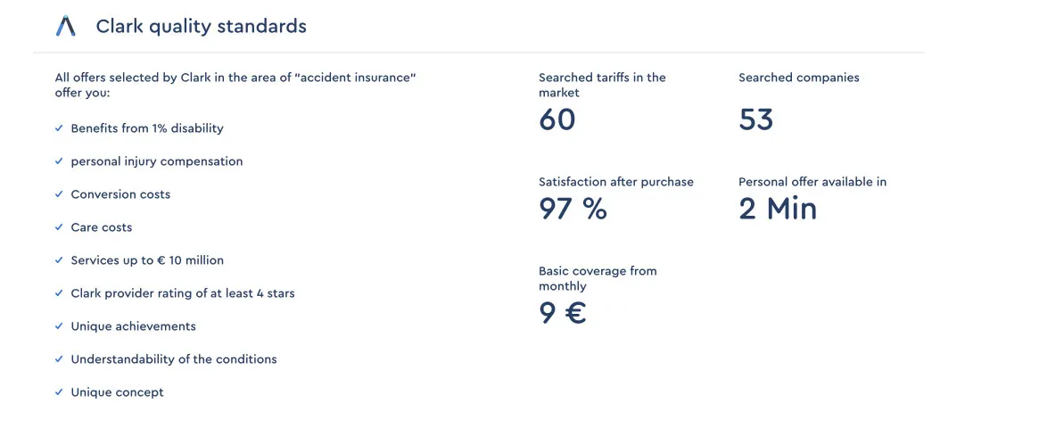
Task: Select the 53 searched companies number
Action: pyautogui.click(x=756, y=119)
